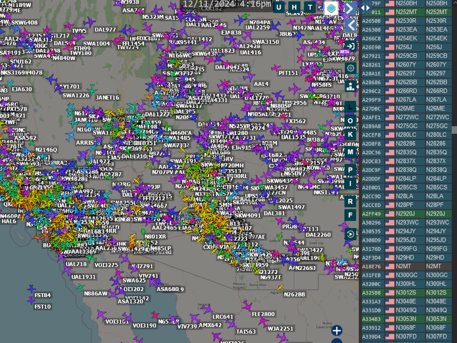Click hex code A18E76 in the list
457x343 pixels.
pos(371,266)
